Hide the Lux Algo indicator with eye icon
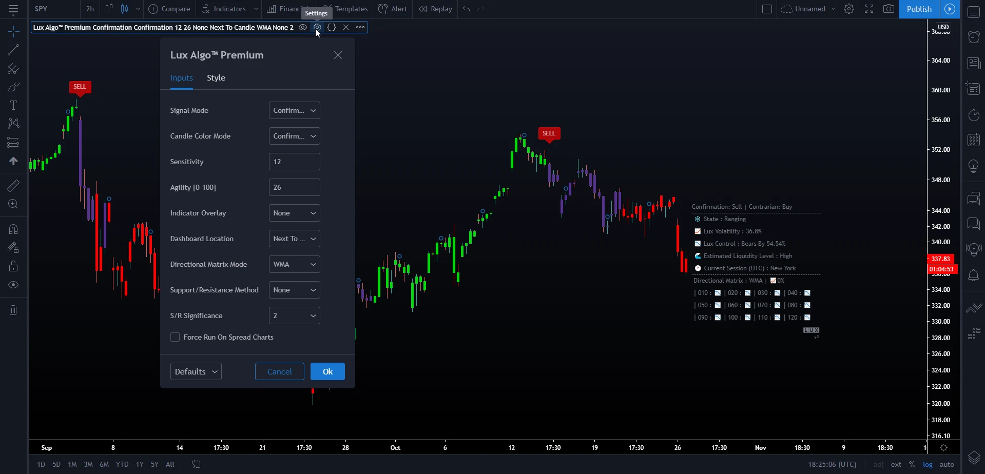Viewport: 985px width, 474px height. tap(303, 27)
